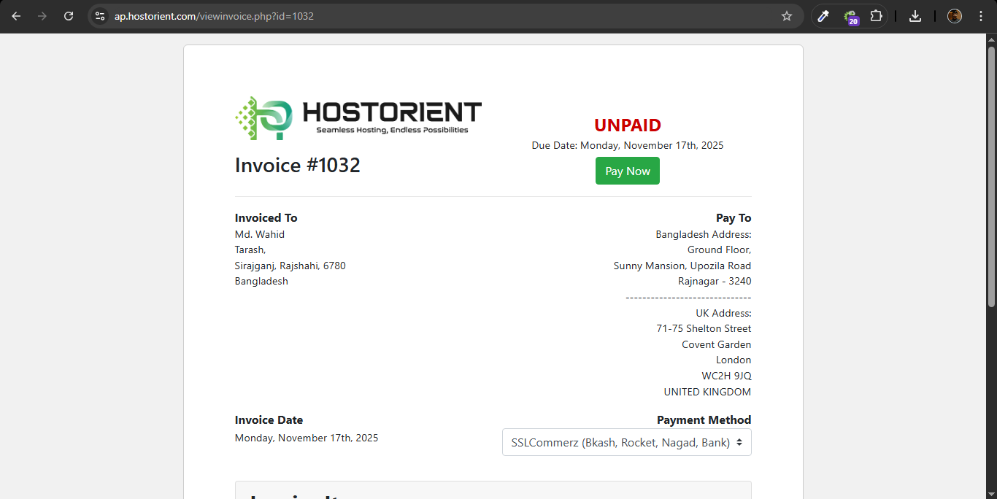Click the Invoiced To heading
997x499 pixels.
pyautogui.click(x=266, y=218)
